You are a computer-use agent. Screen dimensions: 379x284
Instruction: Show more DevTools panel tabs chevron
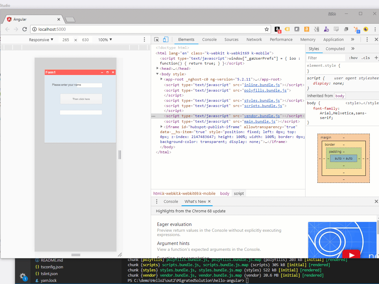pyautogui.click(x=353, y=39)
